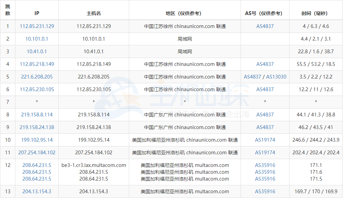Open the 112.85.230.105 link in hop 6

[36, 89]
